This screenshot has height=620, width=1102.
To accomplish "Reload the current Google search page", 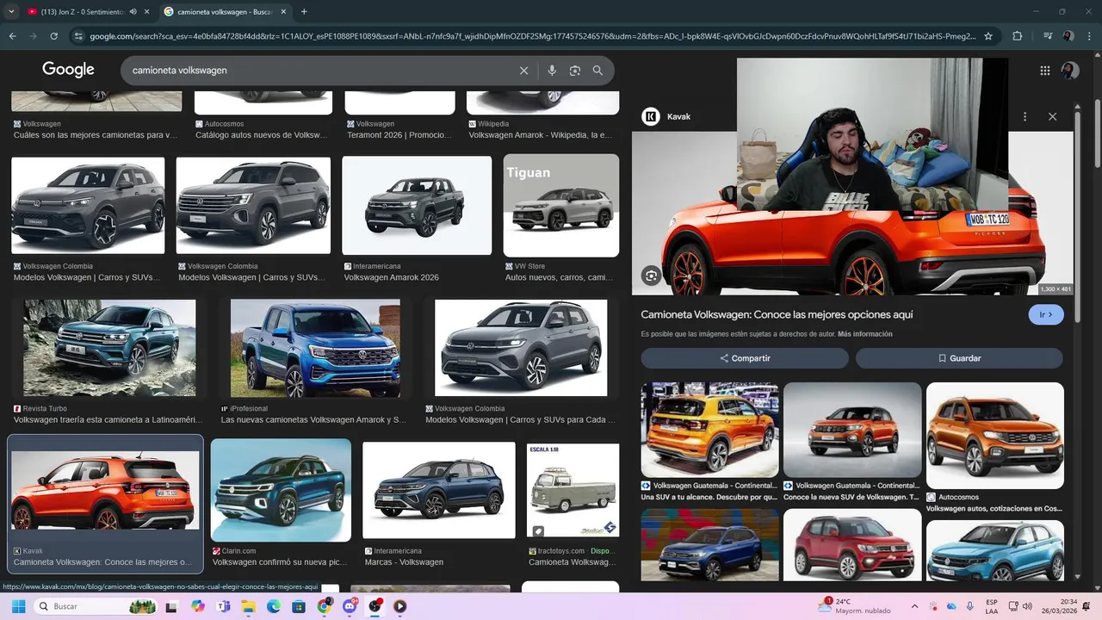I will point(53,36).
